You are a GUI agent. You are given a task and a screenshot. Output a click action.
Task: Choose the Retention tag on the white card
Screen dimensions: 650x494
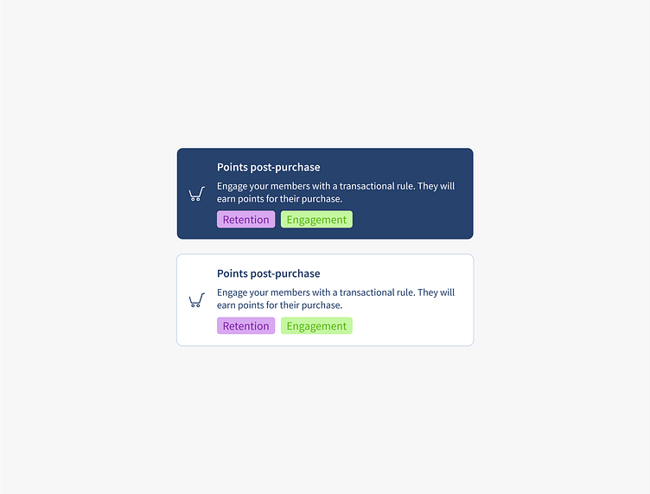(245, 326)
